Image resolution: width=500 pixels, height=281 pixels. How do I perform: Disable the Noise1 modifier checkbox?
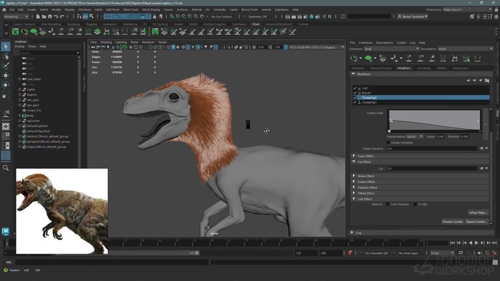(355, 93)
